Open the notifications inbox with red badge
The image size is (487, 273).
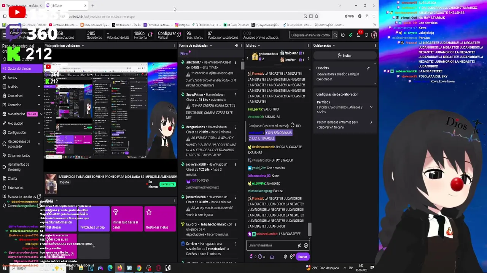358,35
